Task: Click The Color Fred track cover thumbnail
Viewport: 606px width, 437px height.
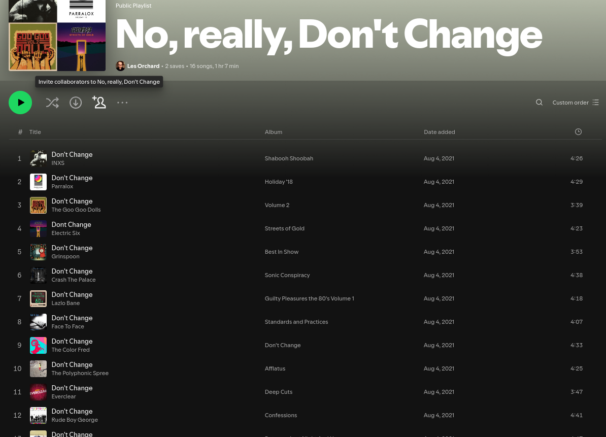Action: pos(38,345)
